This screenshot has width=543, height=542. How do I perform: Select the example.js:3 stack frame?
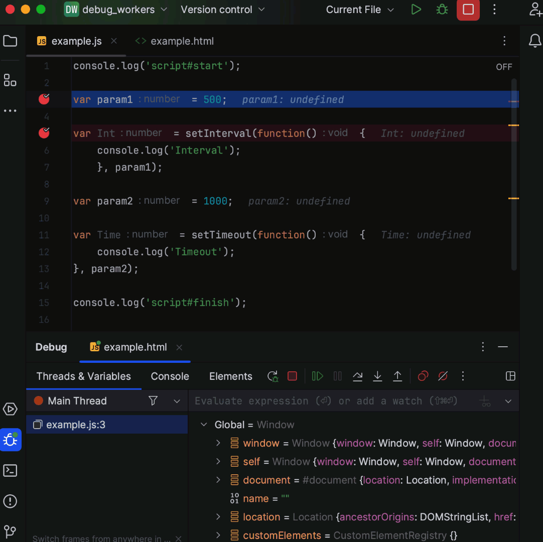76,425
